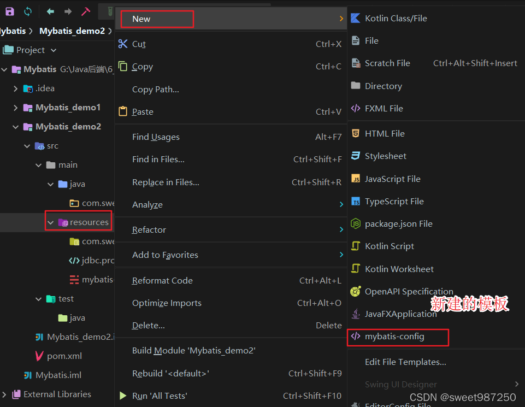Expand the .idea folder
This screenshot has width=525, height=407.
[16, 89]
